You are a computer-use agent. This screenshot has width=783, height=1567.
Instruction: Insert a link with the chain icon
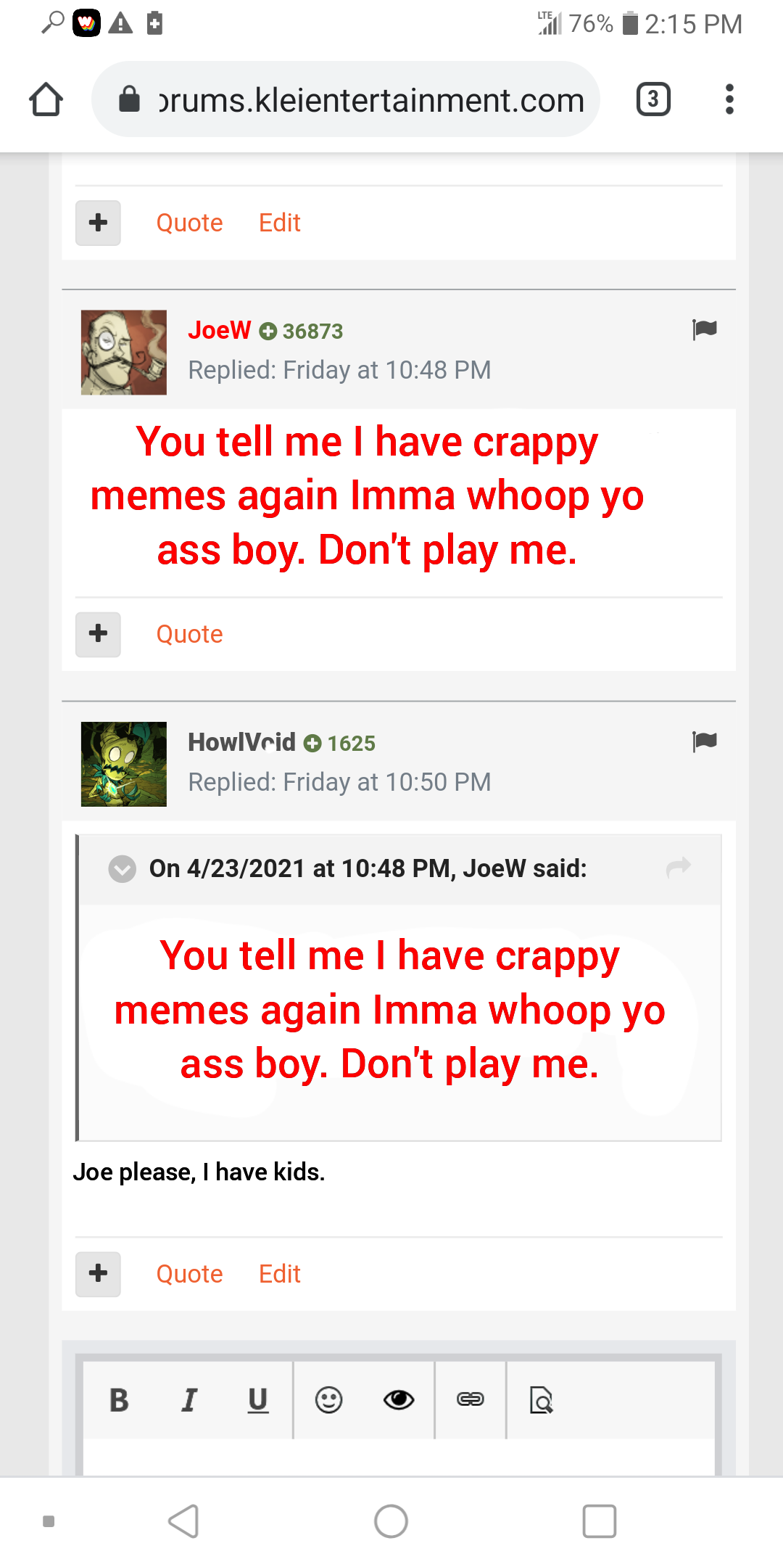tap(470, 1399)
